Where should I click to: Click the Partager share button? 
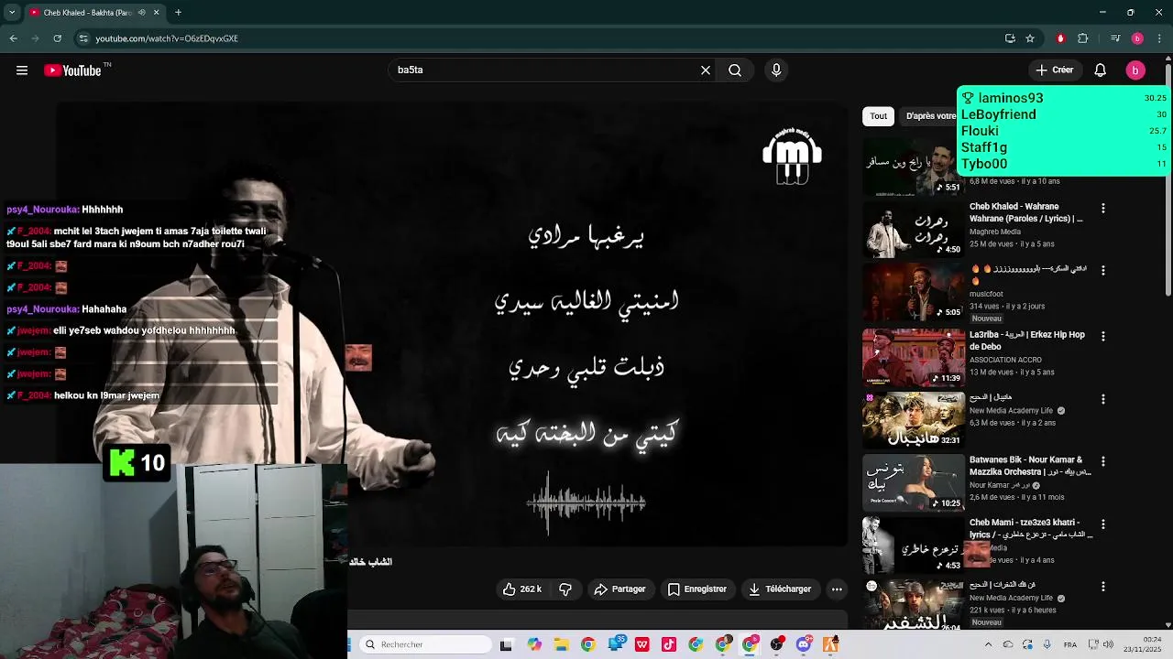point(619,589)
